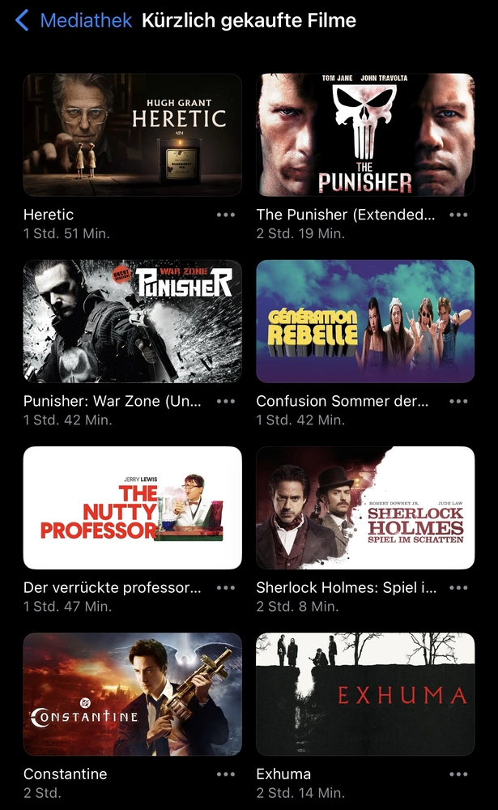This screenshot has width=498, height=810.
Task: Open more options for Sherlock Holmes
Action: point(458,587)
